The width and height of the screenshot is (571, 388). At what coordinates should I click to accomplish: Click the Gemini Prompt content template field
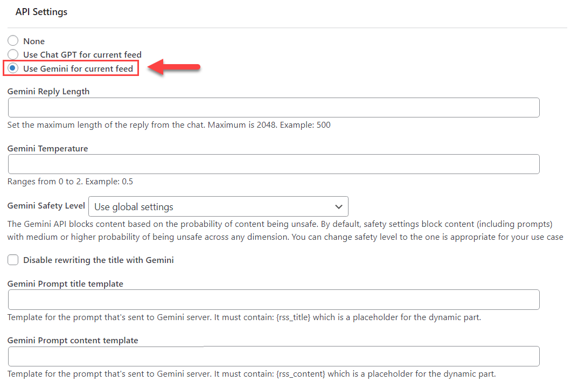click(x=274, y=356)
